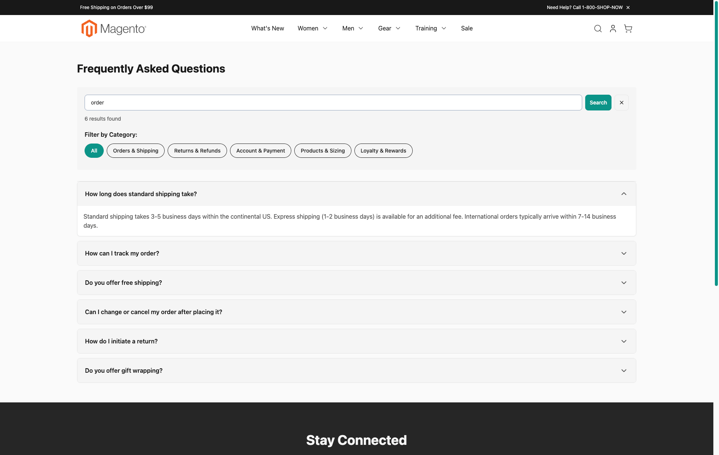Click the Magento logo

(x=114, y=29)
